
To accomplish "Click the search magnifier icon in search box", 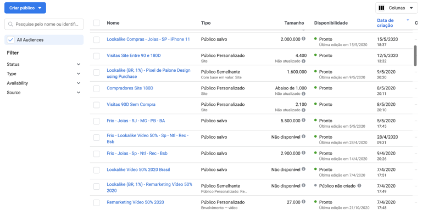I will click(11, 24).
